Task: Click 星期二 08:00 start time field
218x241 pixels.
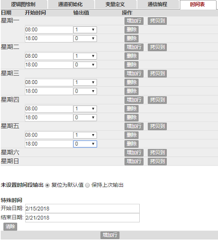Action: click(49, 56)
